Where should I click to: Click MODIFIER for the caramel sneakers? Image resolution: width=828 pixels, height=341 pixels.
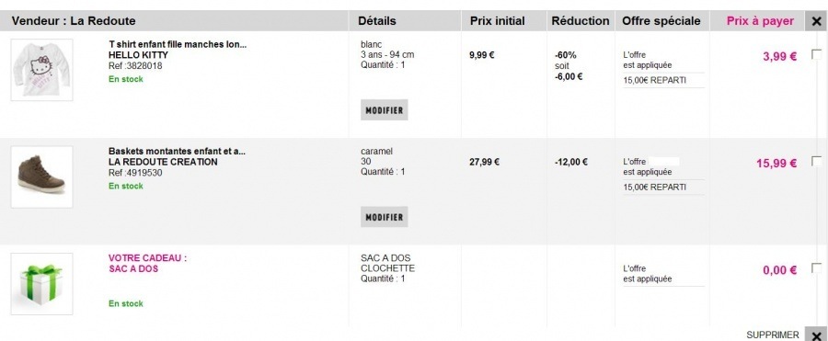[385, 216]
